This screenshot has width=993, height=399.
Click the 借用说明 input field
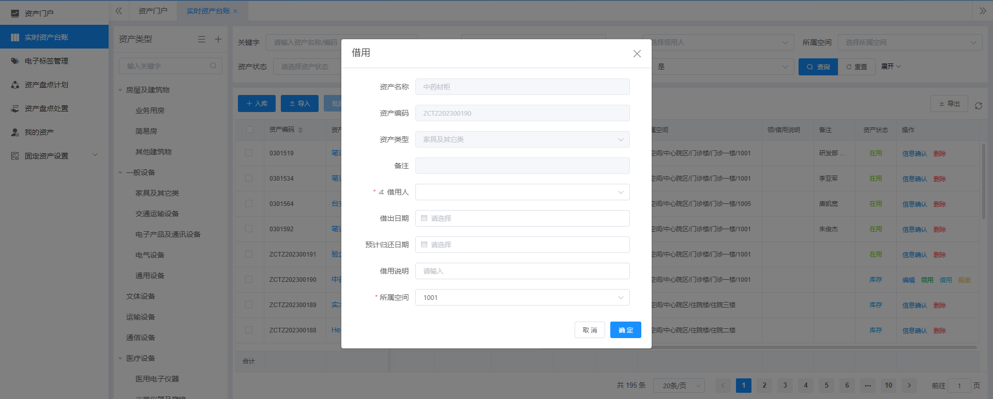click(522, 271)
